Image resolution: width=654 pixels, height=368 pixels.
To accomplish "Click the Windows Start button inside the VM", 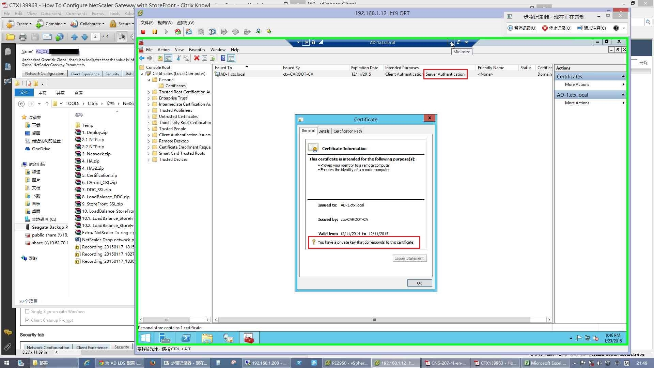I will [146, 338].
